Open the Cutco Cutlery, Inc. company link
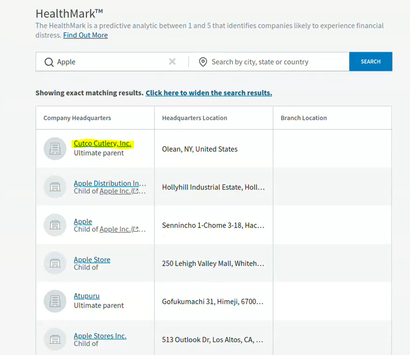410x355 pixels. click(102, 144)
